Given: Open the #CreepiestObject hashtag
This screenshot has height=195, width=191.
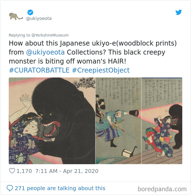Looking at the screenshot, I should point(101,70).
